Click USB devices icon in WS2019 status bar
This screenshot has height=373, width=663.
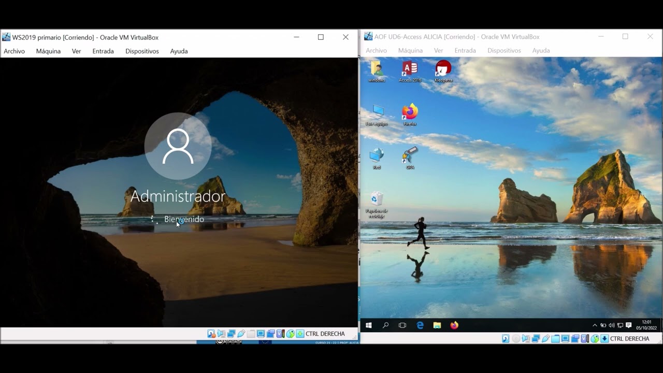point(241,334)
